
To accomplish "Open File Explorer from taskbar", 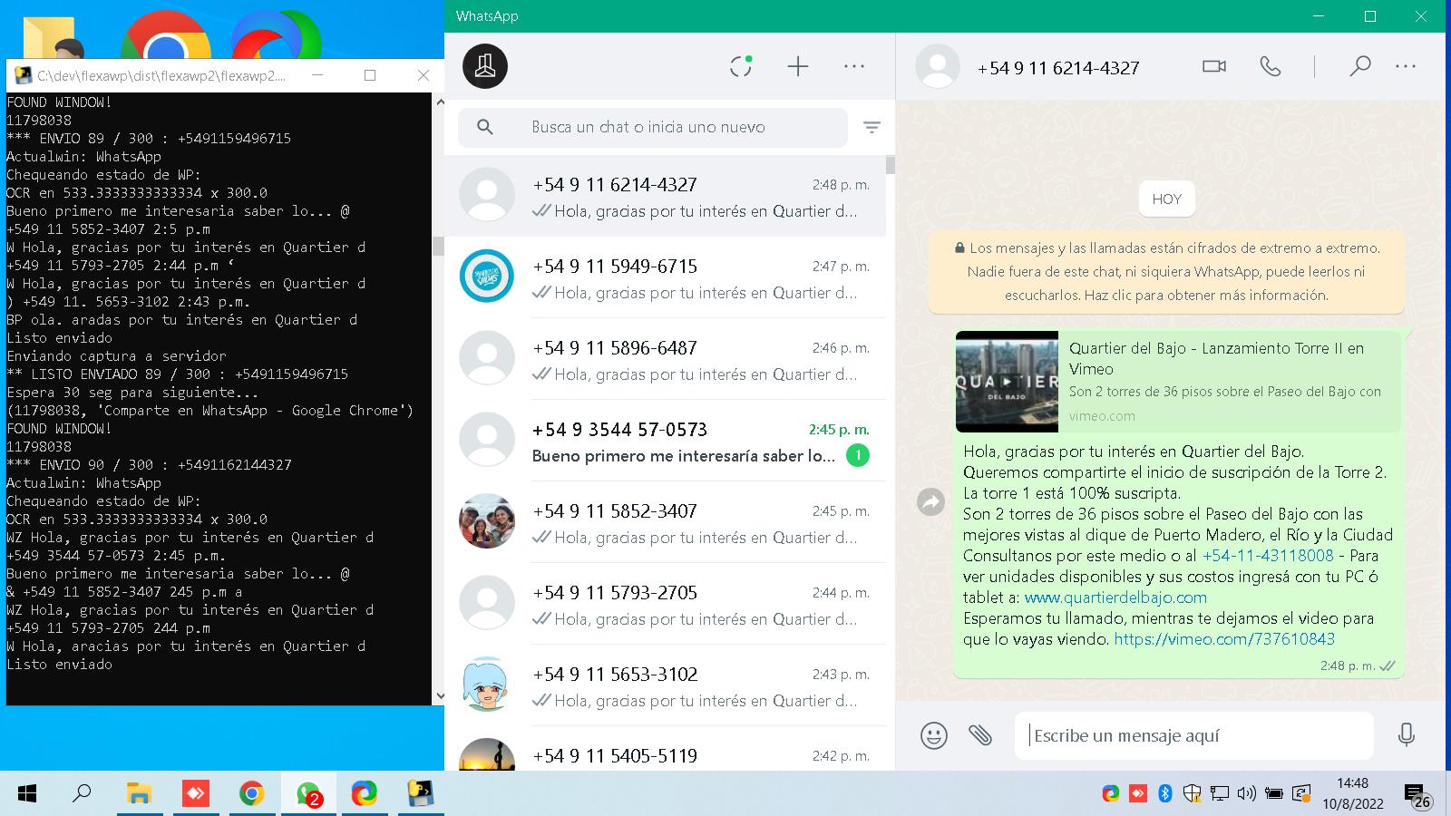I will tap(139, 794).
